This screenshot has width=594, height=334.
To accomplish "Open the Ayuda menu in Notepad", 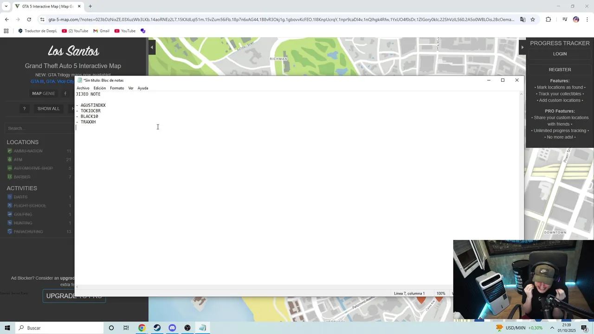I will [x=142, y=88].
